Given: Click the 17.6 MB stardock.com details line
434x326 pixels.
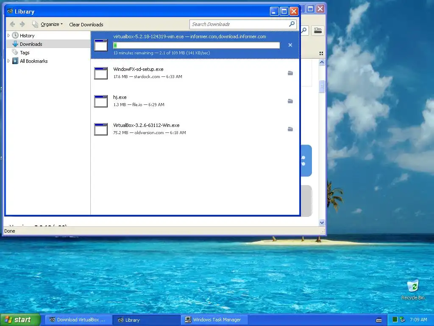Looking at the screenshot, I should (147, 76).
